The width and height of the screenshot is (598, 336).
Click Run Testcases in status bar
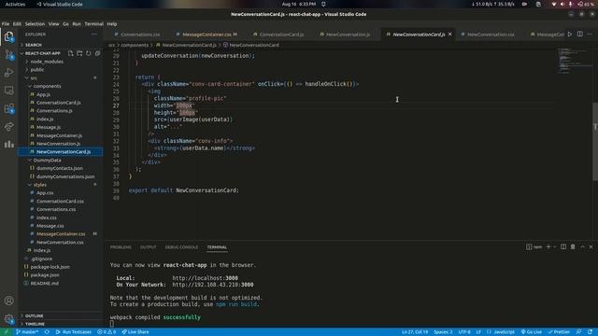[74, 332]
